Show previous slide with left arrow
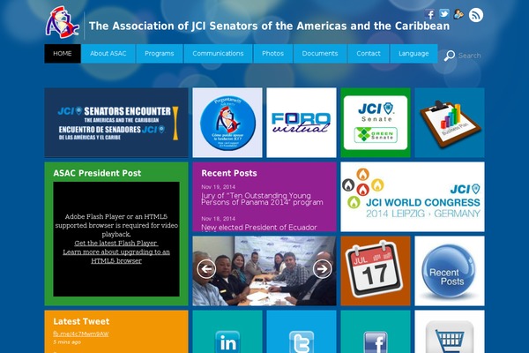The image size is (529, 353). (x=206, y=269)
